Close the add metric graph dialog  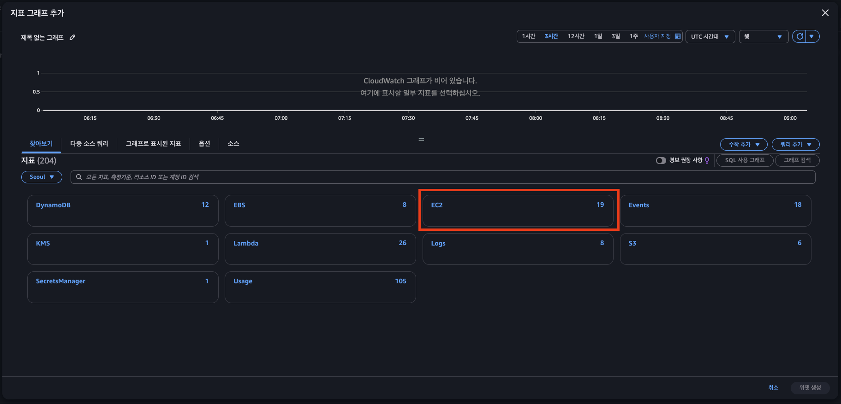825,13
